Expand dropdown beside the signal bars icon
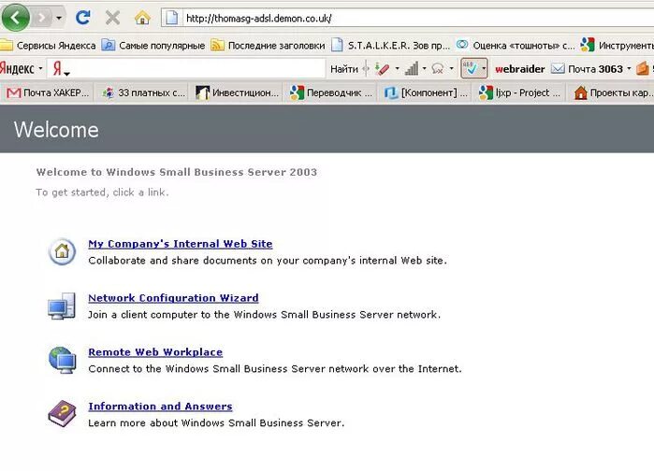Viewport: 654px width, 471px height. tap(424, 68)
